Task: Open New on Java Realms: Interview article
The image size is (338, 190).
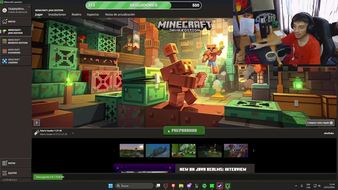Action: pos(184,168)
